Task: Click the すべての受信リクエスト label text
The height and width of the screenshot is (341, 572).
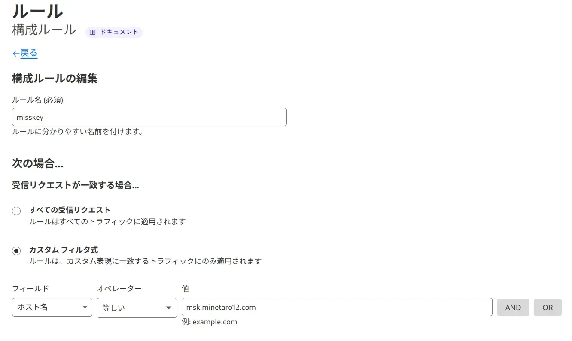Action: pos(70,210)
